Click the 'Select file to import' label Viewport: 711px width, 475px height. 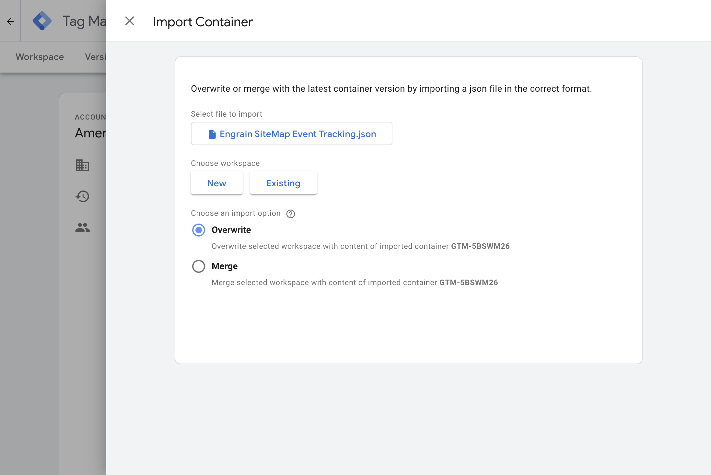click(x=227, y=114)
